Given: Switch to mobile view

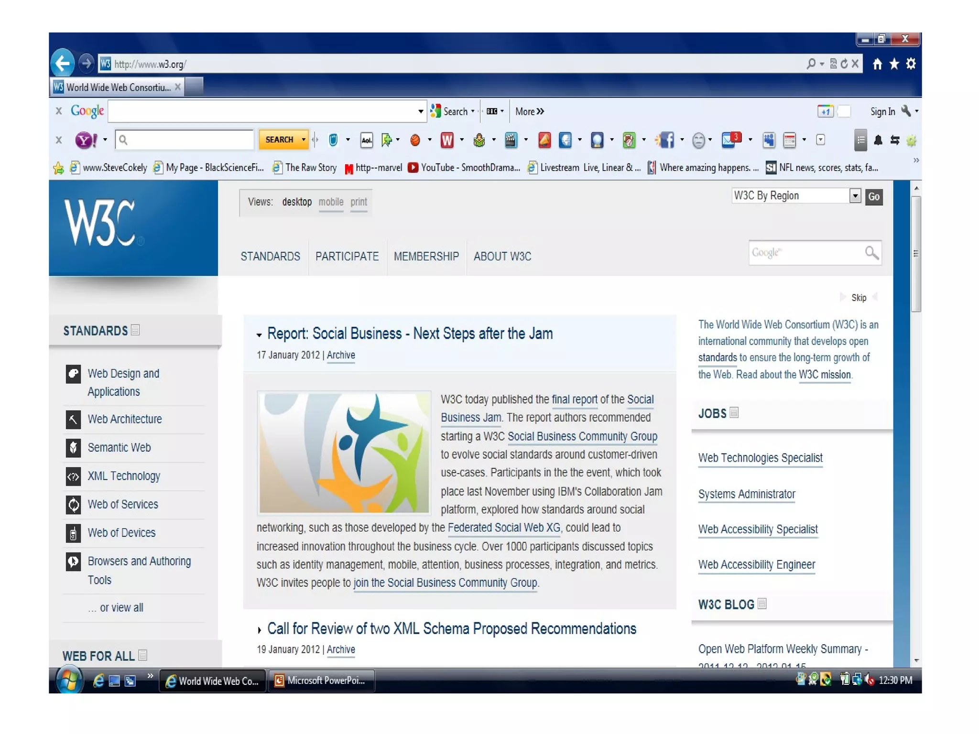Looking at the screenshot, I should 331,202.
